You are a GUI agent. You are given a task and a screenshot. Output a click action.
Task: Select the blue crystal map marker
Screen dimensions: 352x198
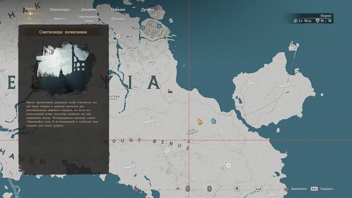pyautogui.click(x=214, y=121)
